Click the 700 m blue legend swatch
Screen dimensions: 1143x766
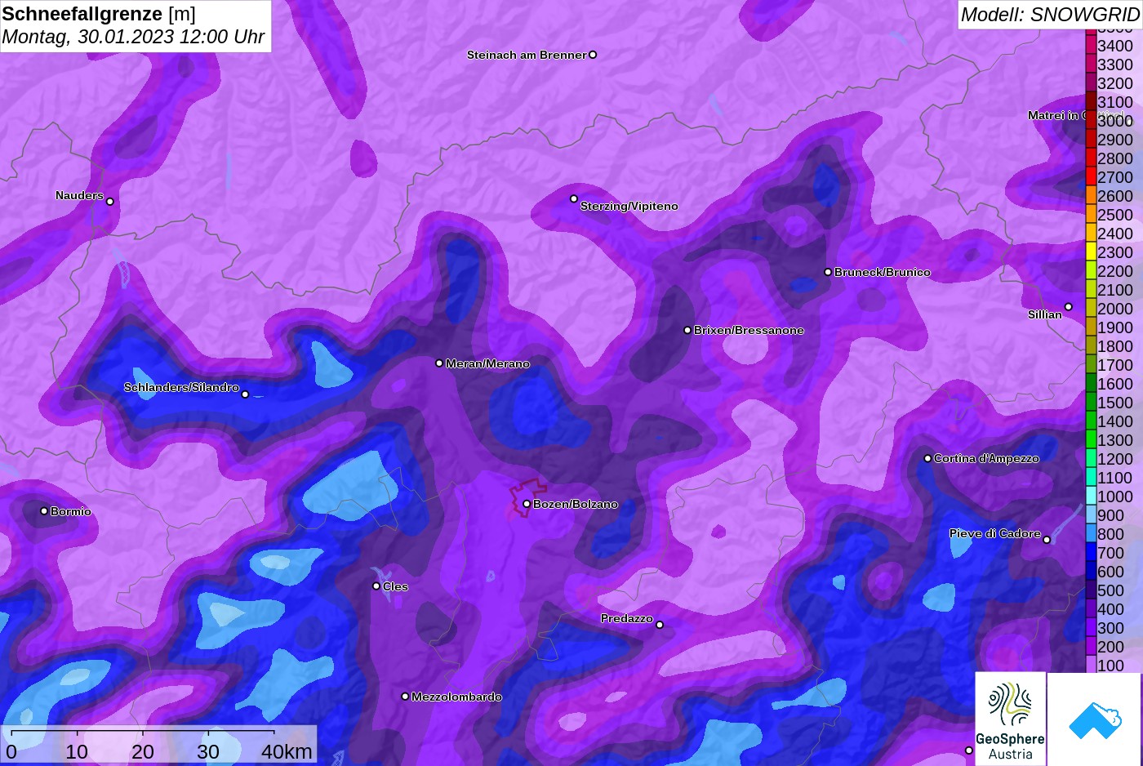coord(1091,552)
